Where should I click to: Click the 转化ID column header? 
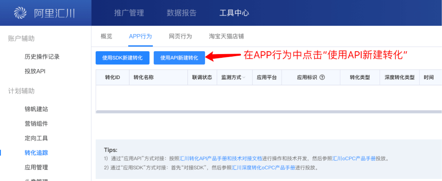pyautogui.click(x=113, y=78)
